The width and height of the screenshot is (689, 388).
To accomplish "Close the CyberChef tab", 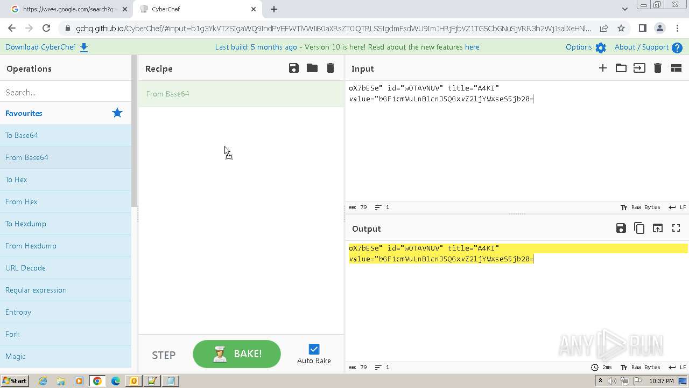I will click(x=254, y=9).
